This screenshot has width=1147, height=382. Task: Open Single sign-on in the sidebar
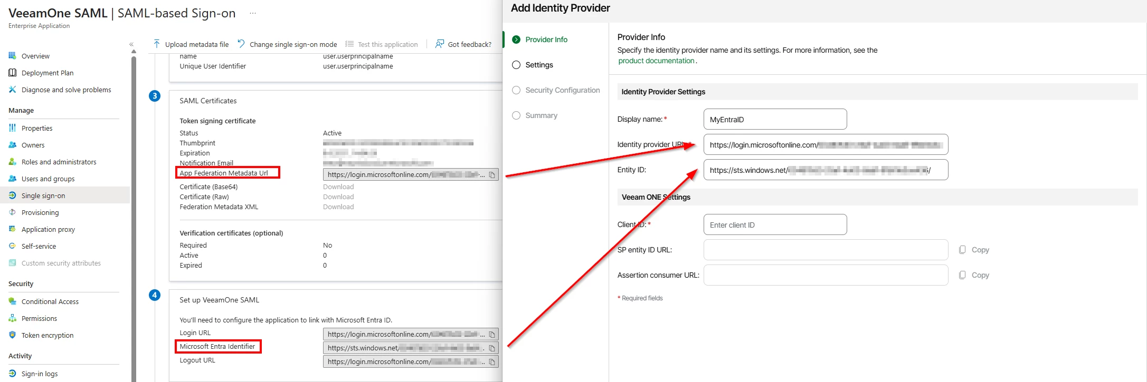point(43,195)
